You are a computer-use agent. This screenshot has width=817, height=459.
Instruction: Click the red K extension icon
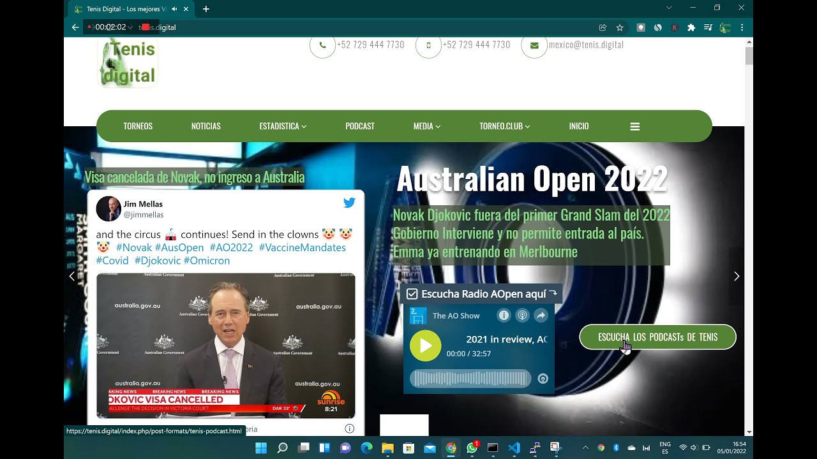675,27
